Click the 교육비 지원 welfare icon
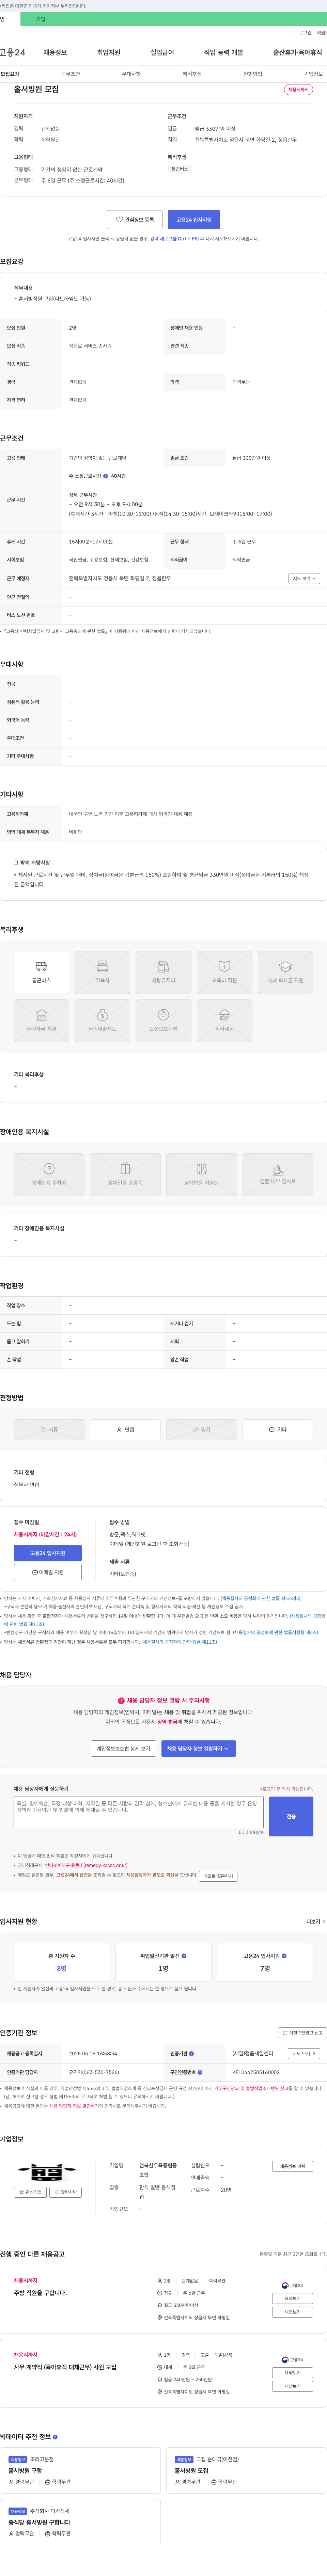Screen dimensions: 327x2576 point(224,971)
